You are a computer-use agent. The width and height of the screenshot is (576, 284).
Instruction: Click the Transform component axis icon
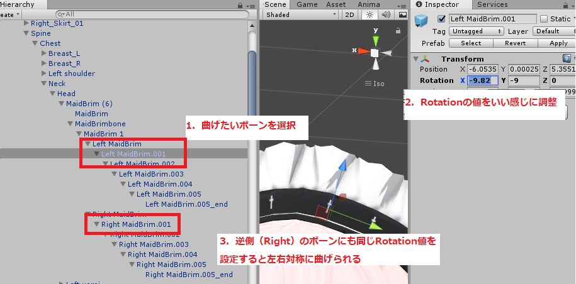click(x=425, y=59)
